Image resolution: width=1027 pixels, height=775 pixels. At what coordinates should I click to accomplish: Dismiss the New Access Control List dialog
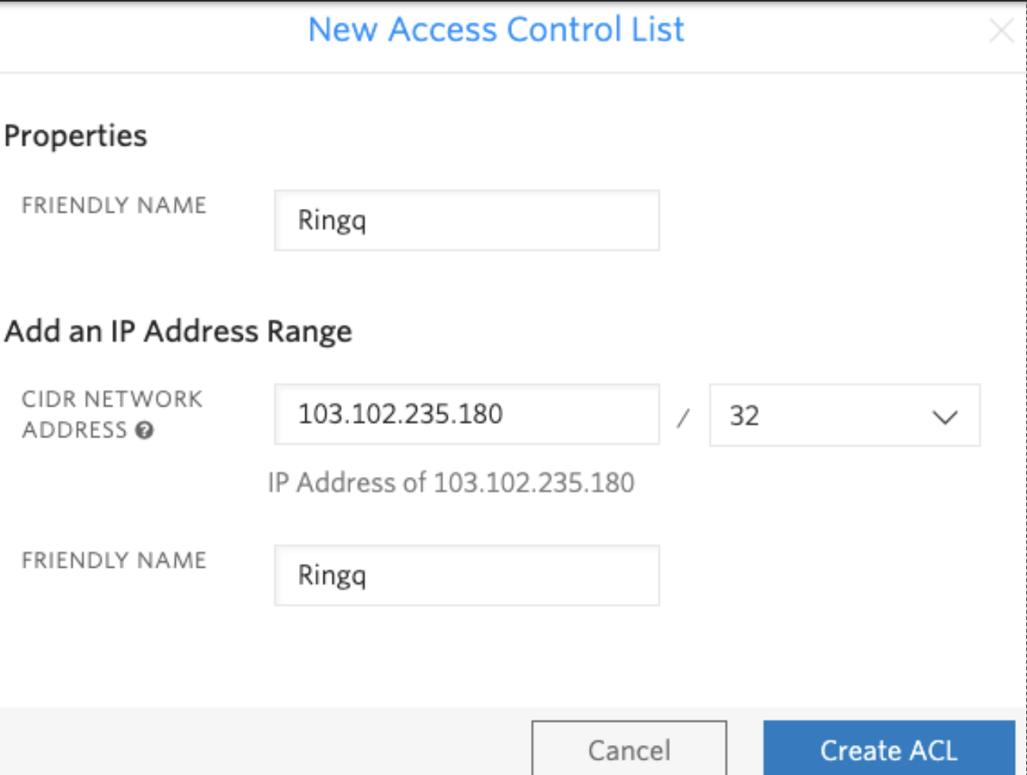1002,30
